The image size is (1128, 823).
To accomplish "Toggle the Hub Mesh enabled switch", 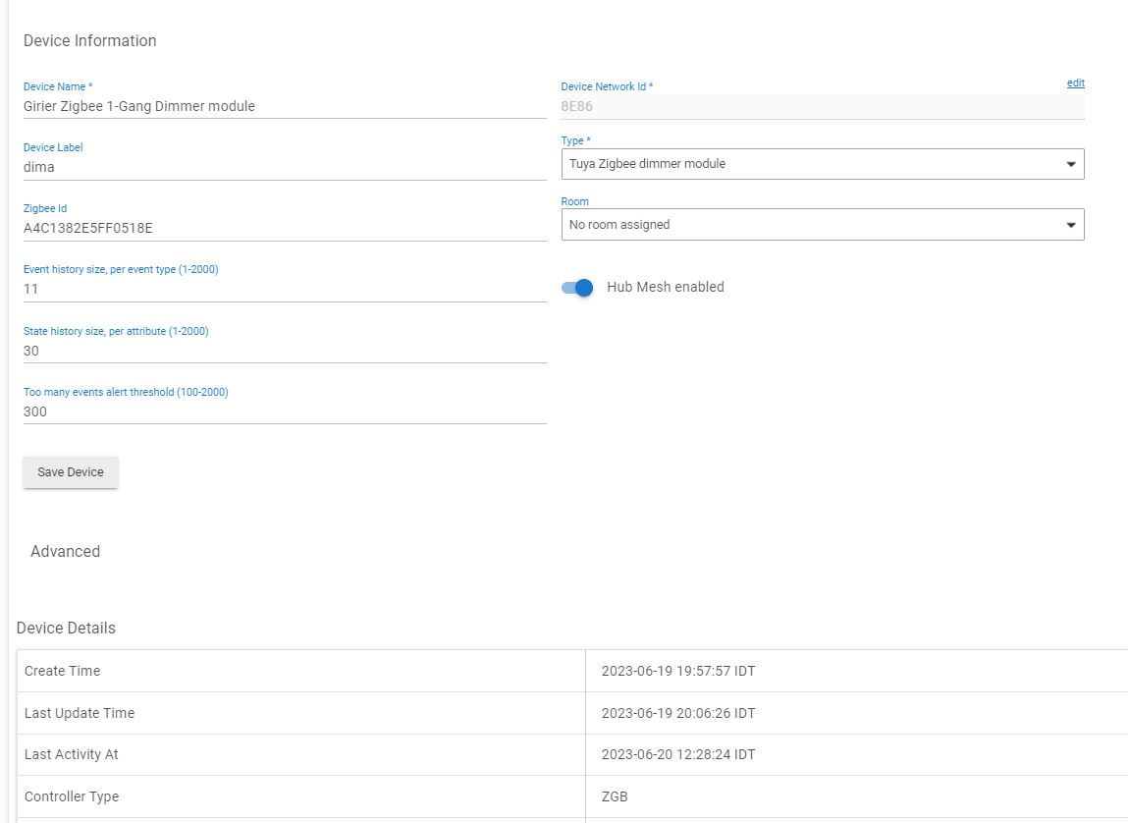I will [x=577, y=288].
